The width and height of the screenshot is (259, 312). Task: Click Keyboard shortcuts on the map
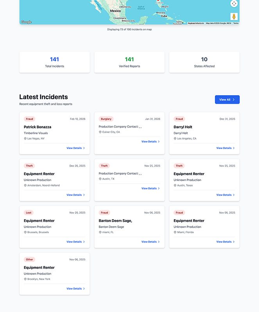(x=196, y=23)
